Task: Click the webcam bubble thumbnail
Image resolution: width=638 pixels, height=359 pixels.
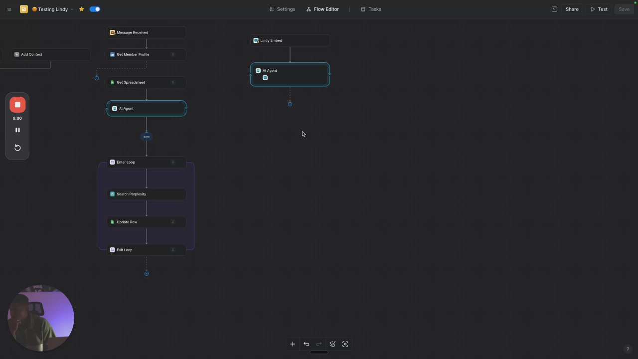Action: point(41,318)
